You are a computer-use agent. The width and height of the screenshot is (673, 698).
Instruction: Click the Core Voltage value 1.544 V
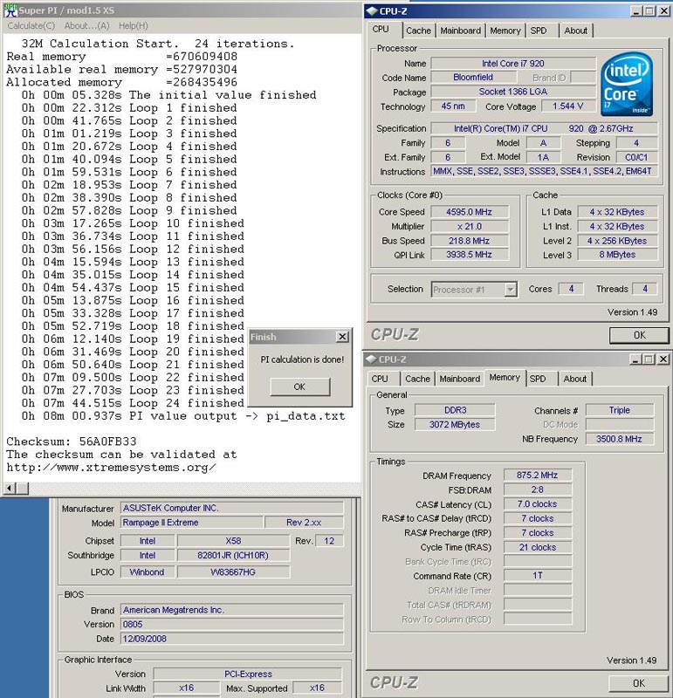(x=567, y=106)
